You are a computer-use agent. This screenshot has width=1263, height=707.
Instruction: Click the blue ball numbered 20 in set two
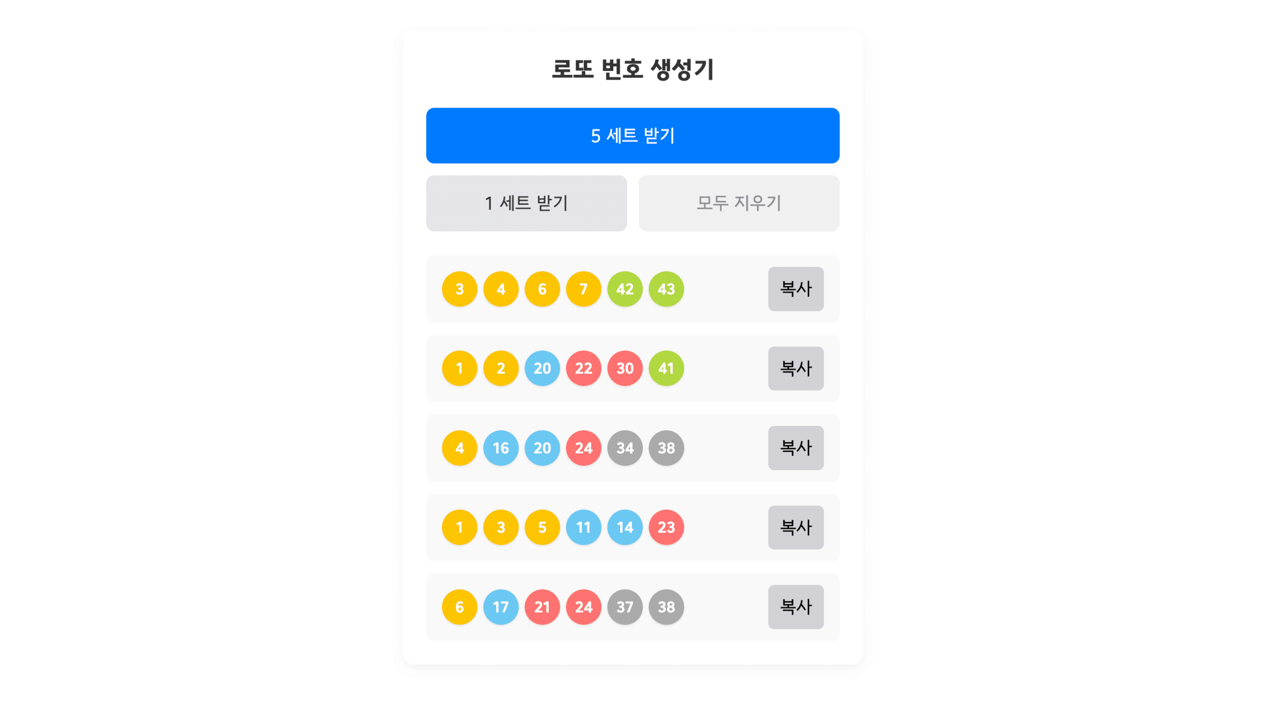point(542,369)
